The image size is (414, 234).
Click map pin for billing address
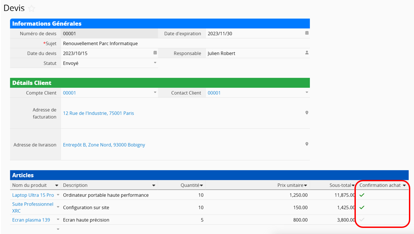(x=307, y=113)
